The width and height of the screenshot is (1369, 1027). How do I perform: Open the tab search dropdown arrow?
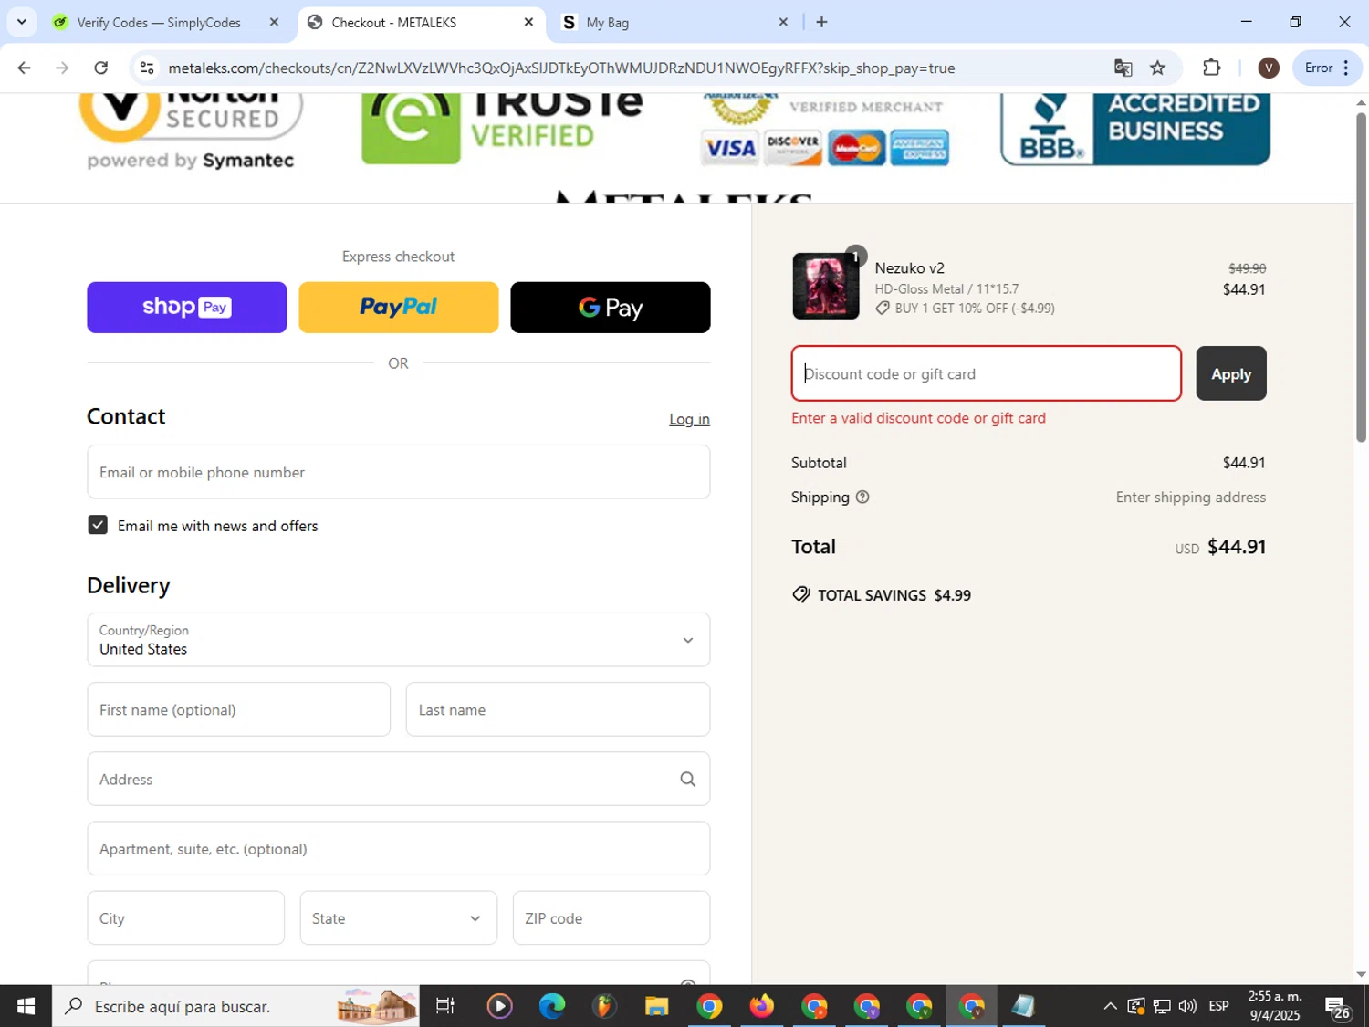pos(21,22)
